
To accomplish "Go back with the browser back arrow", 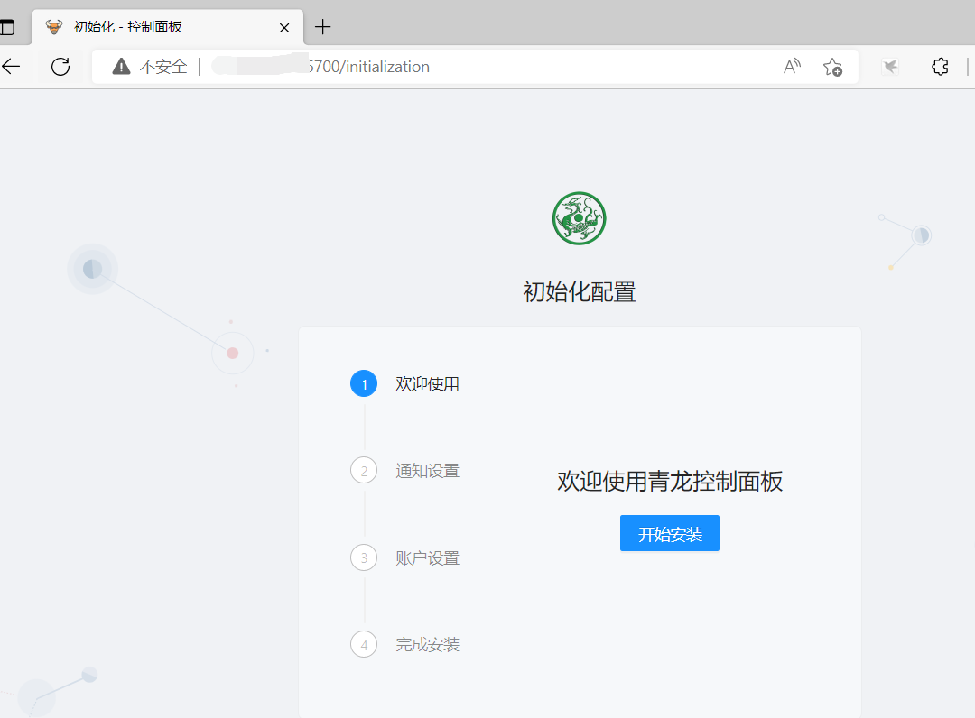I will click(11, 67).
